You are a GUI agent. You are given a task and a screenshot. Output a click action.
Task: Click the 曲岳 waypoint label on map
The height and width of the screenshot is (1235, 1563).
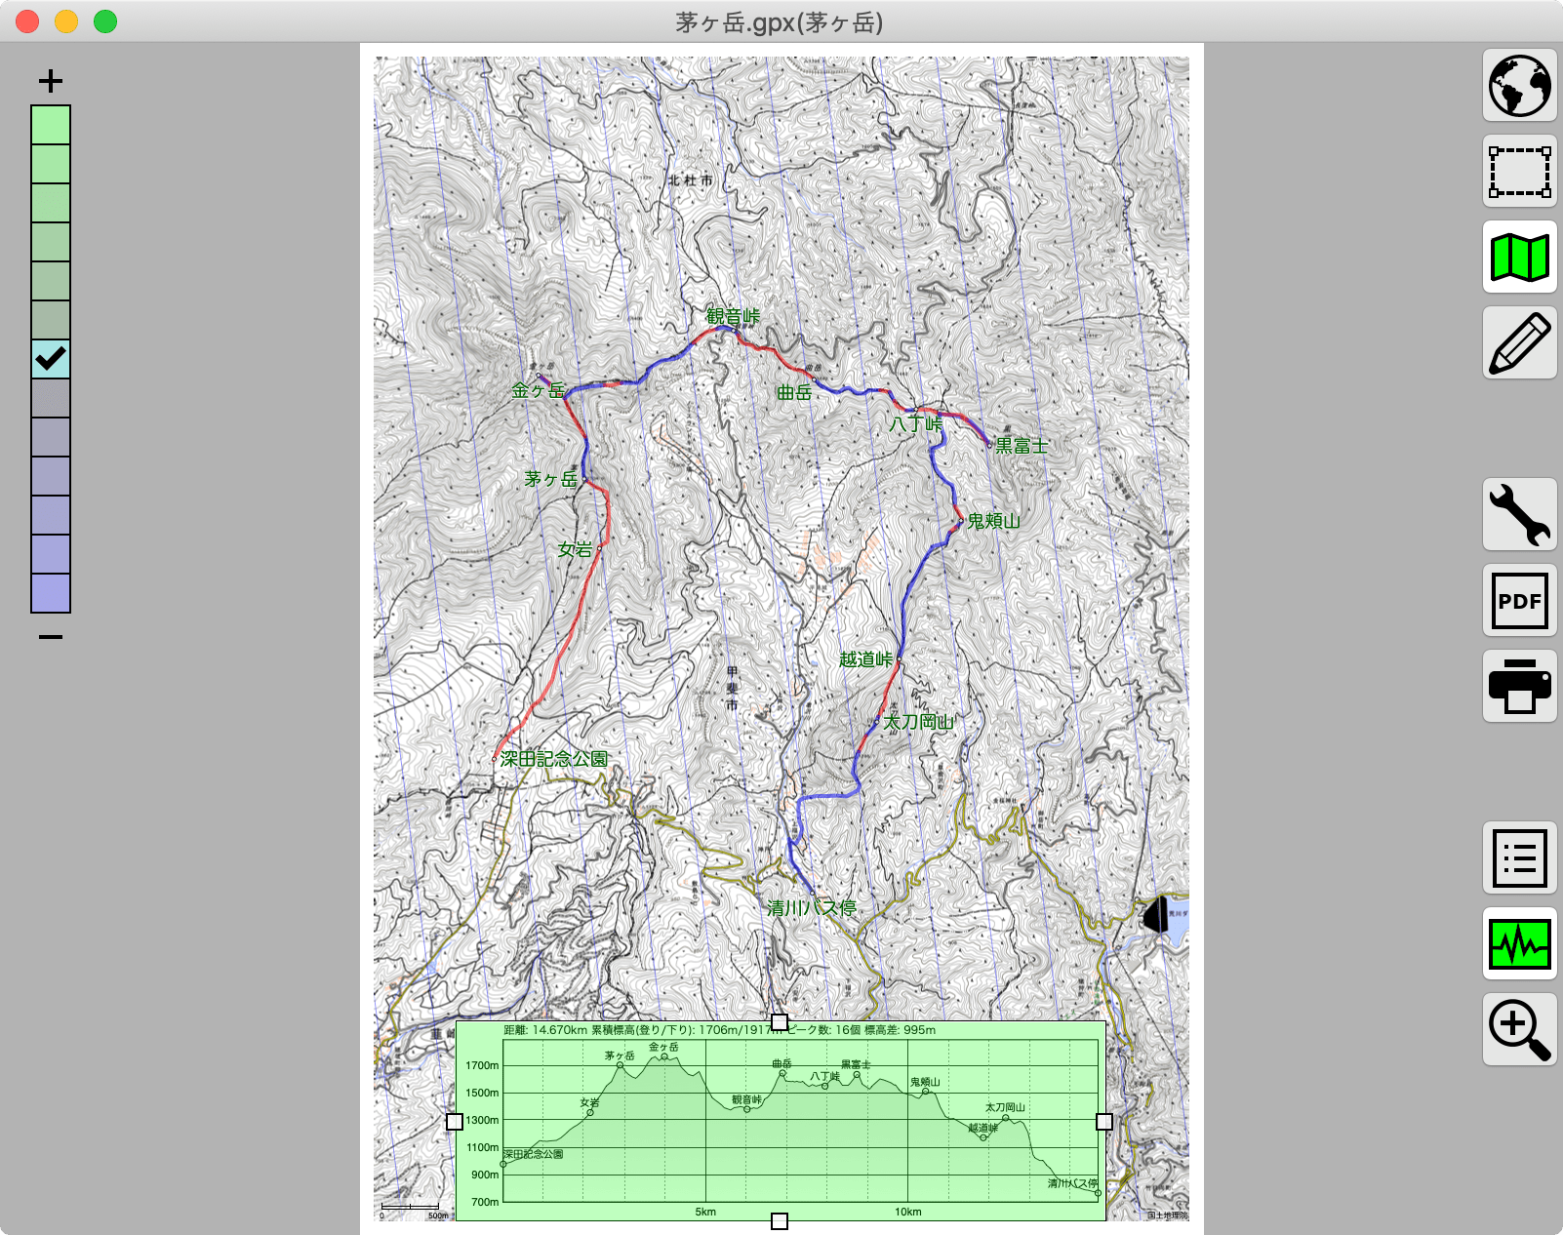[794, 392]
